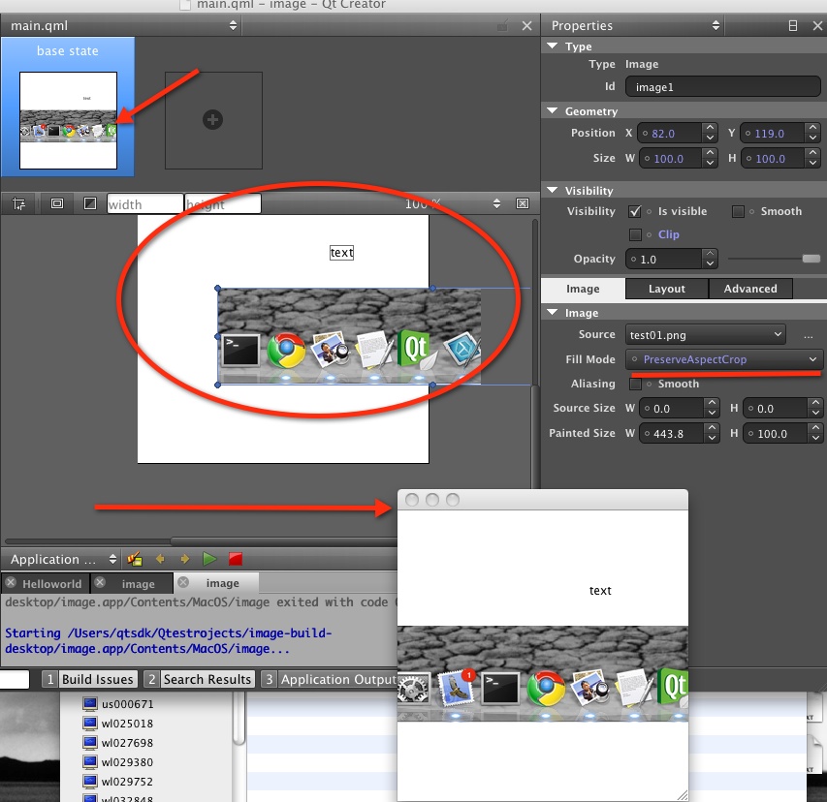Select the wl025018 computer icon
Viewport: 827px width, 802px height.
(x=90, y=724)
